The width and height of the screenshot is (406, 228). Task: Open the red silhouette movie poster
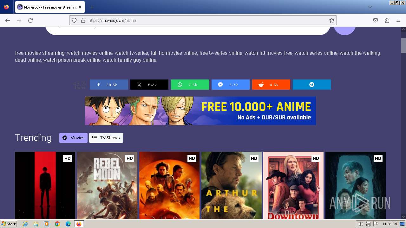click(45, 185)
